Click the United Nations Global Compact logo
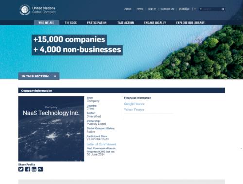Image resolution: width=243 pixels, height=184 pixels. pos(38,10)
